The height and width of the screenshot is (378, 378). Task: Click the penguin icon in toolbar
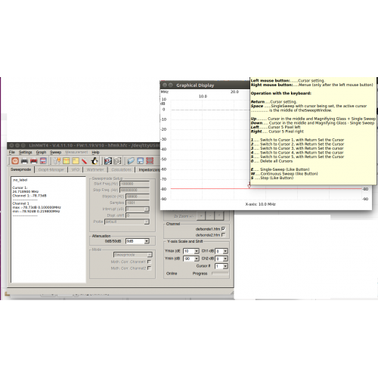pyautogui.click(x=94, y=161)
